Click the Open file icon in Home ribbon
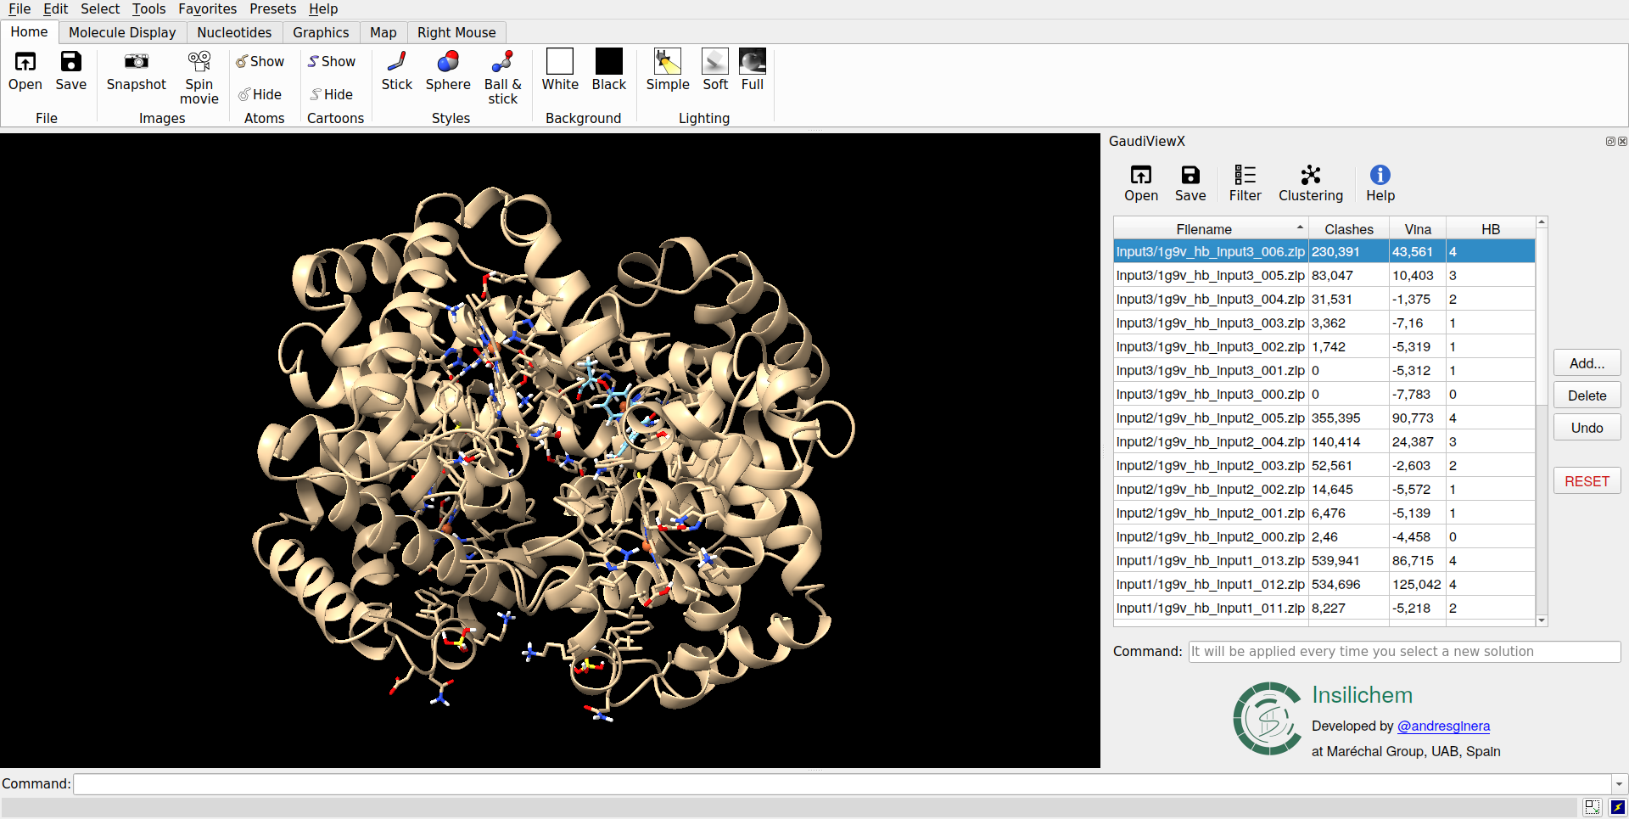Viewport: 1629px width, 819px height. [x=25, y=70]
